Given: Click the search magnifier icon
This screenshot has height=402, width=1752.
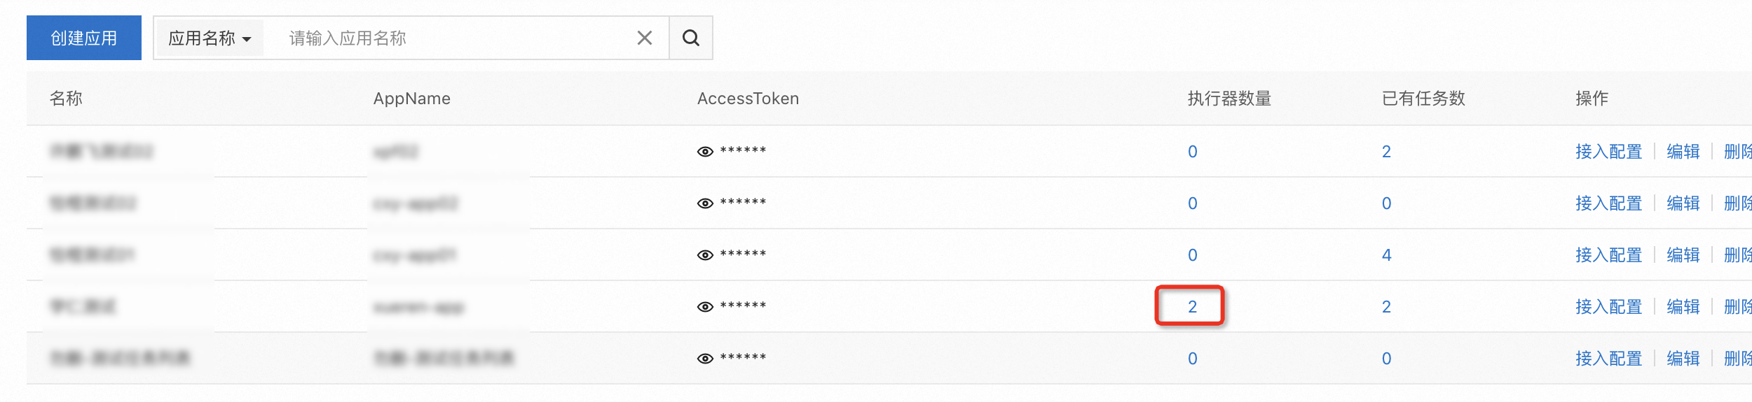Looking at the screenshot, I should (x=690, y=38).
